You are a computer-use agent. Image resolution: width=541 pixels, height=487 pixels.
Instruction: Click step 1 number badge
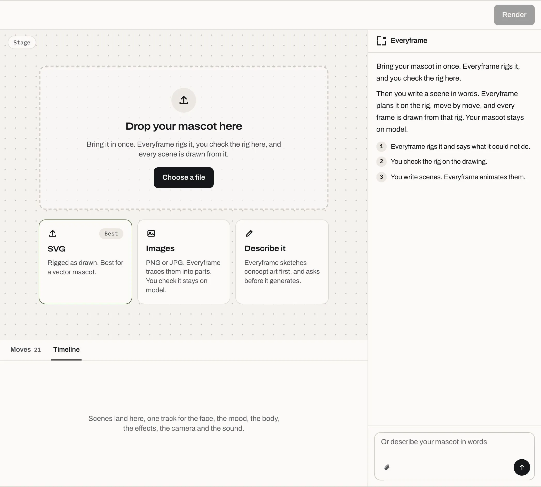381,146
